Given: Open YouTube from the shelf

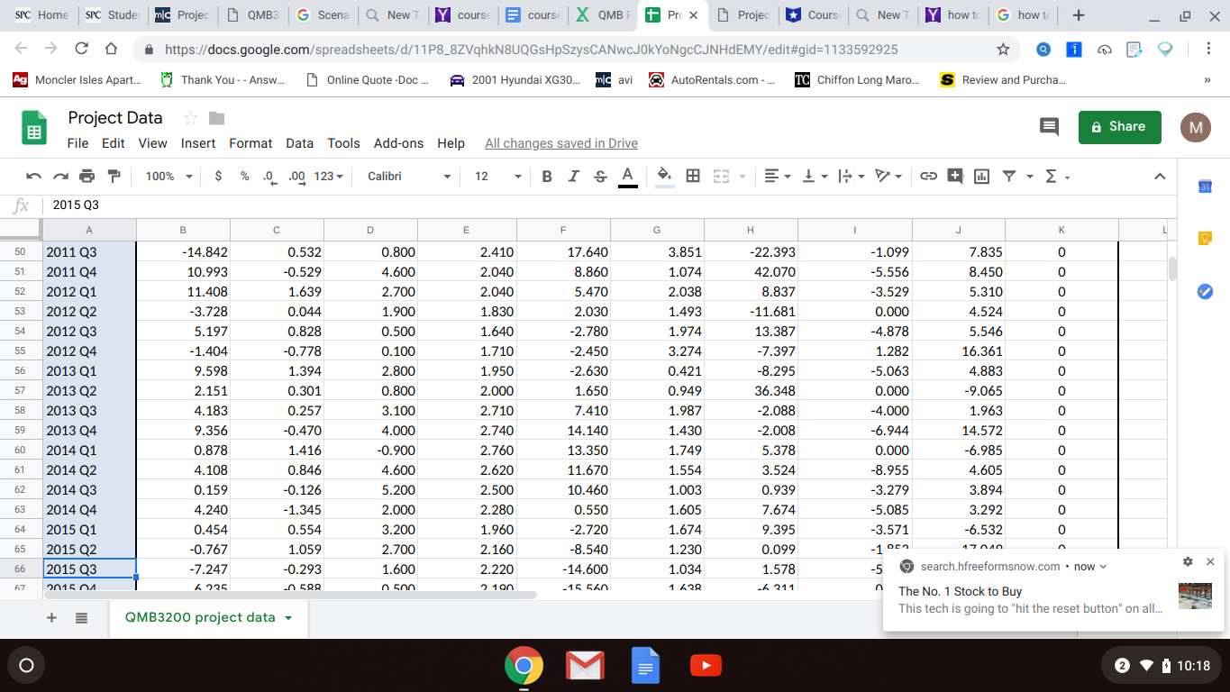Looking at the screenshot, I should point(706,666).
